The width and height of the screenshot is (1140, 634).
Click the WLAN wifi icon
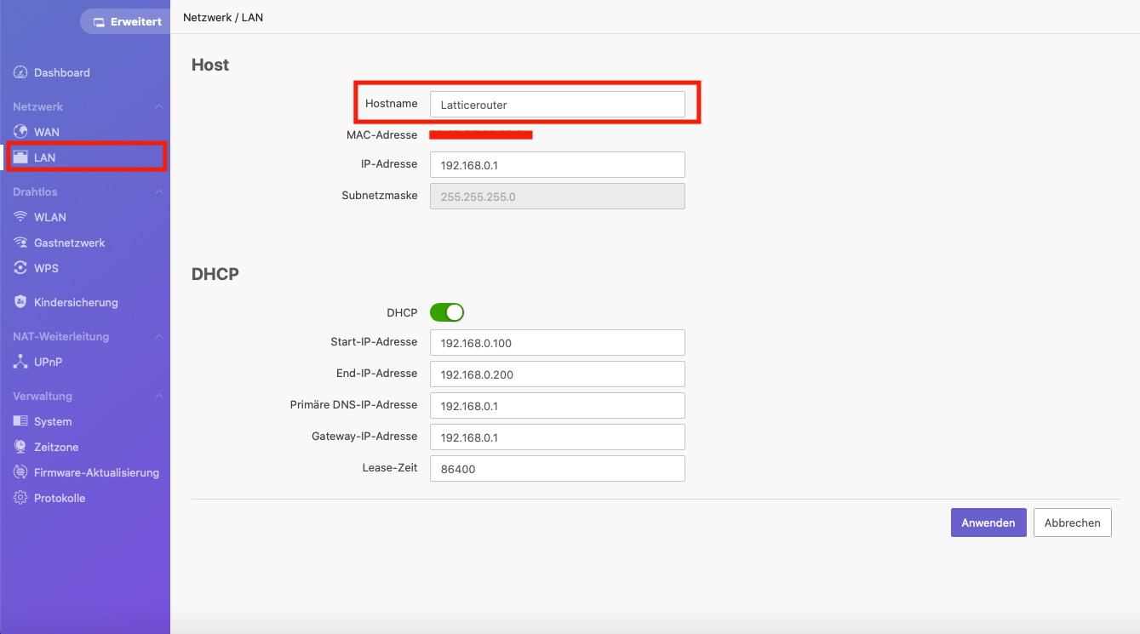coord(20,217)
